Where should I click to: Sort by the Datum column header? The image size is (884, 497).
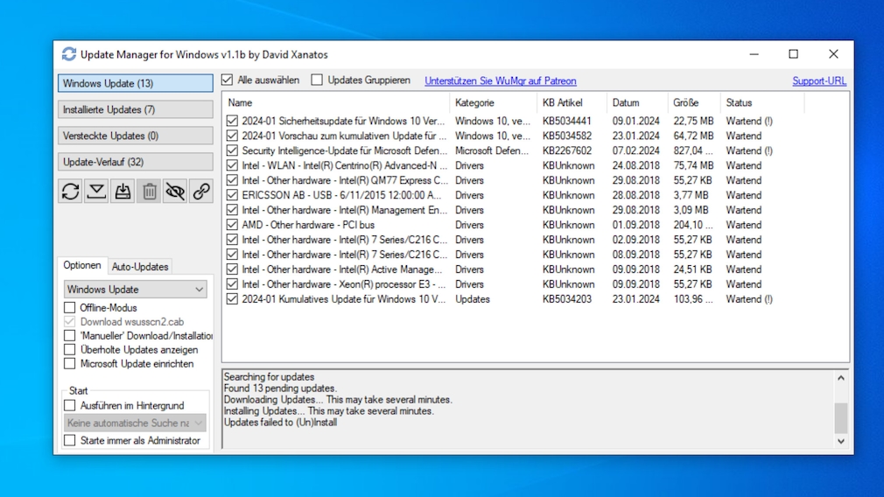[x=637, y=102]
